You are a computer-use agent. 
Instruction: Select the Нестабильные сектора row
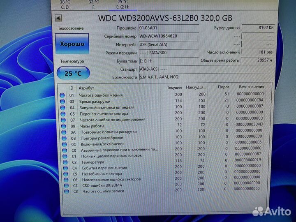pyautogui.click(x=162, y=173)
